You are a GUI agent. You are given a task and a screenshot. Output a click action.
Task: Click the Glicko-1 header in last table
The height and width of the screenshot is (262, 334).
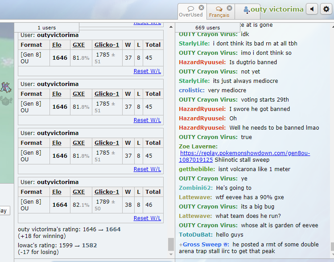107,192
